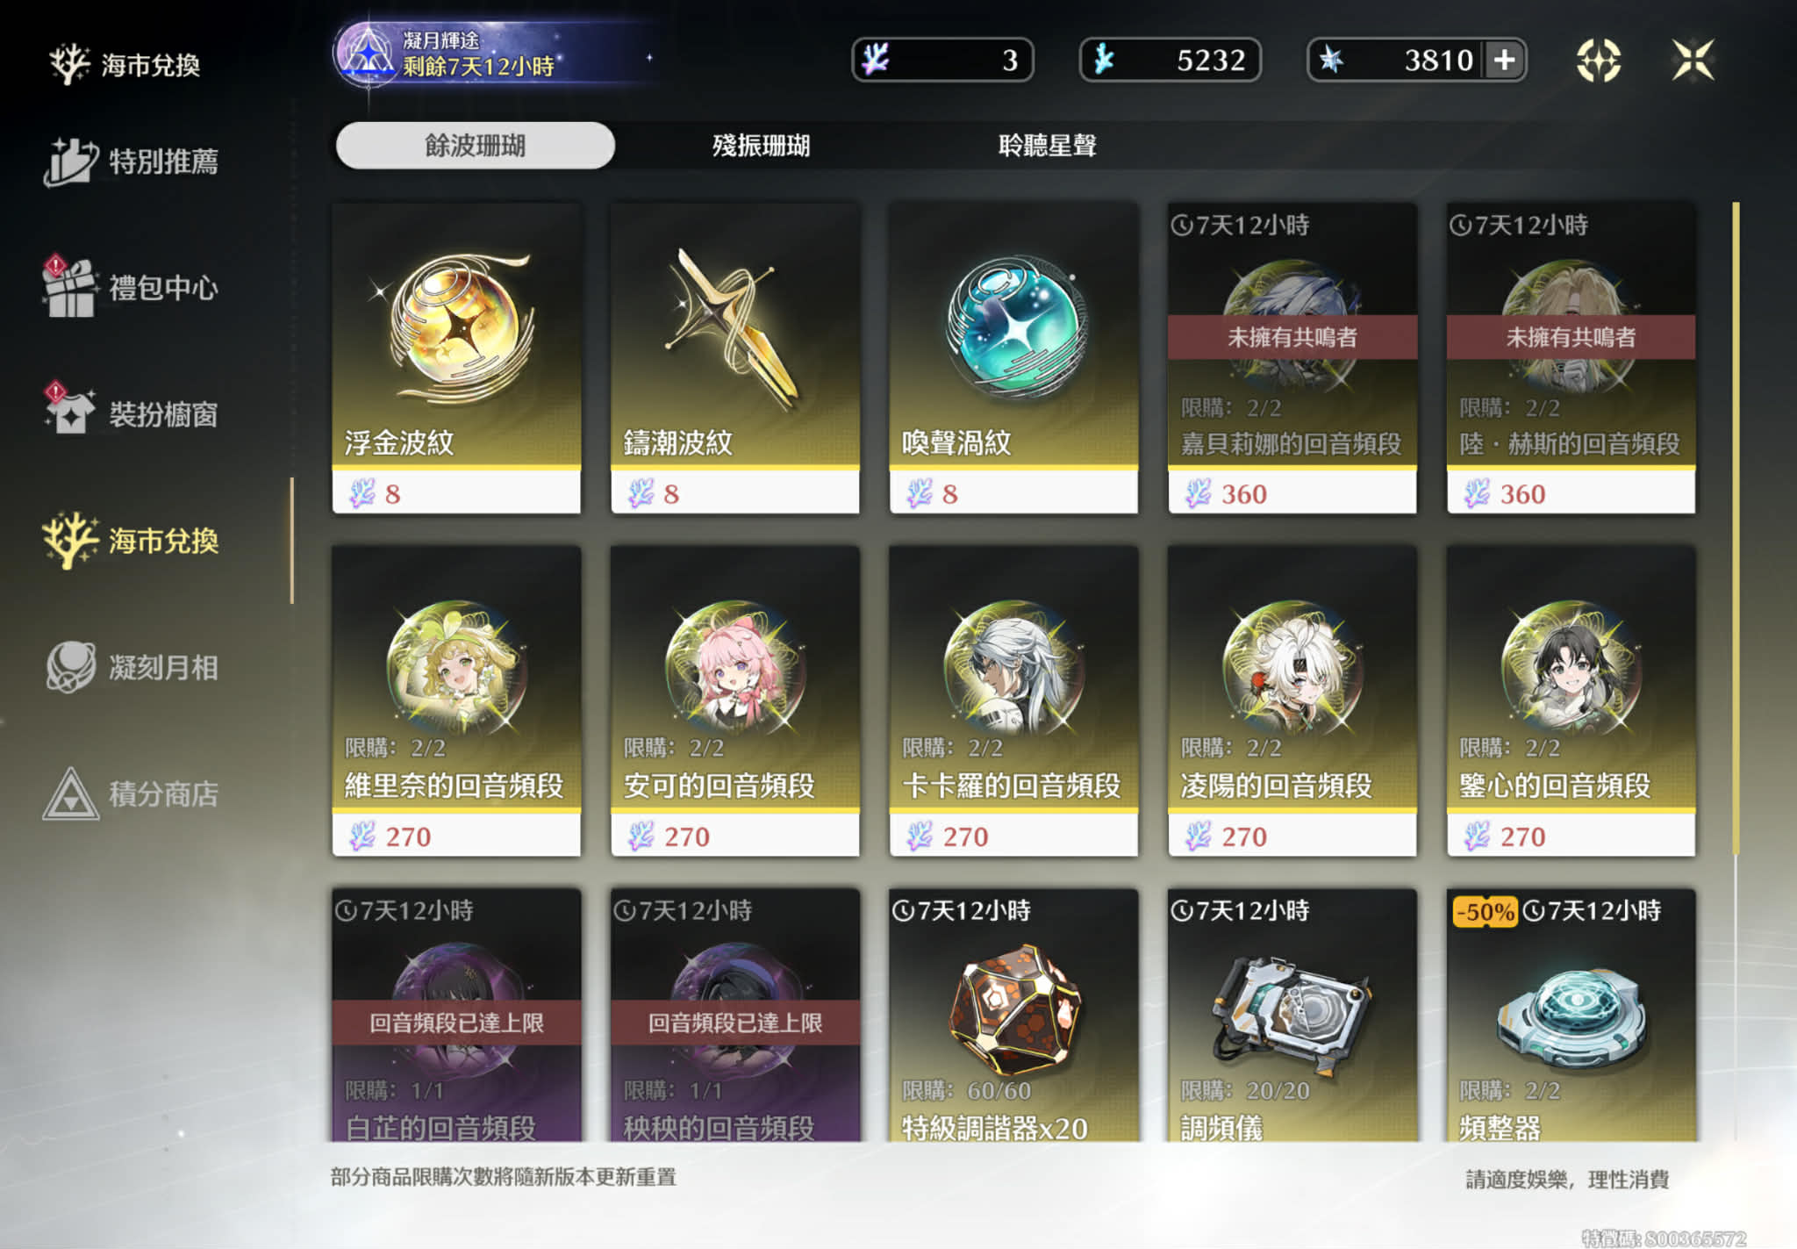The image size is (1797, 1249).
Task: Select the 餘波珊瑚 tab
Action: pos(475,145)
